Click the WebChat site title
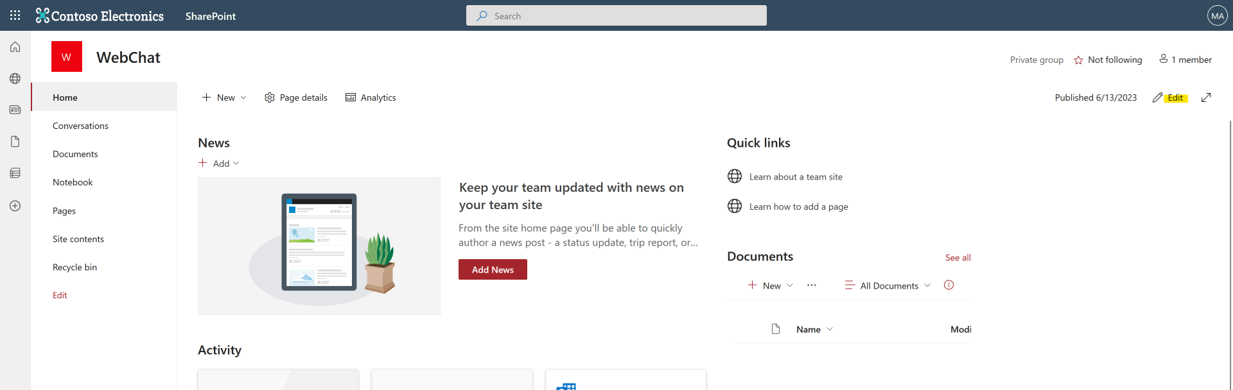 click(x=128, y=57)
